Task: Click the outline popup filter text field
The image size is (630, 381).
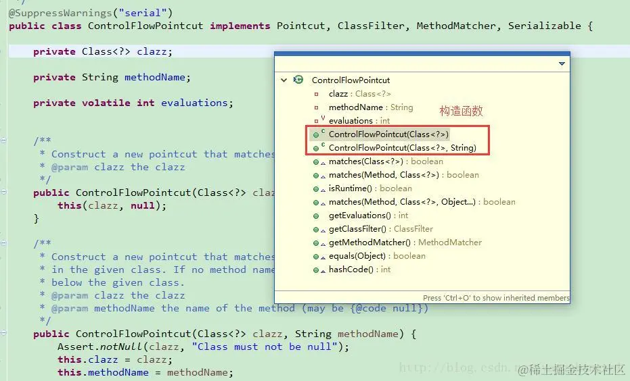Action: pos(416,63)
